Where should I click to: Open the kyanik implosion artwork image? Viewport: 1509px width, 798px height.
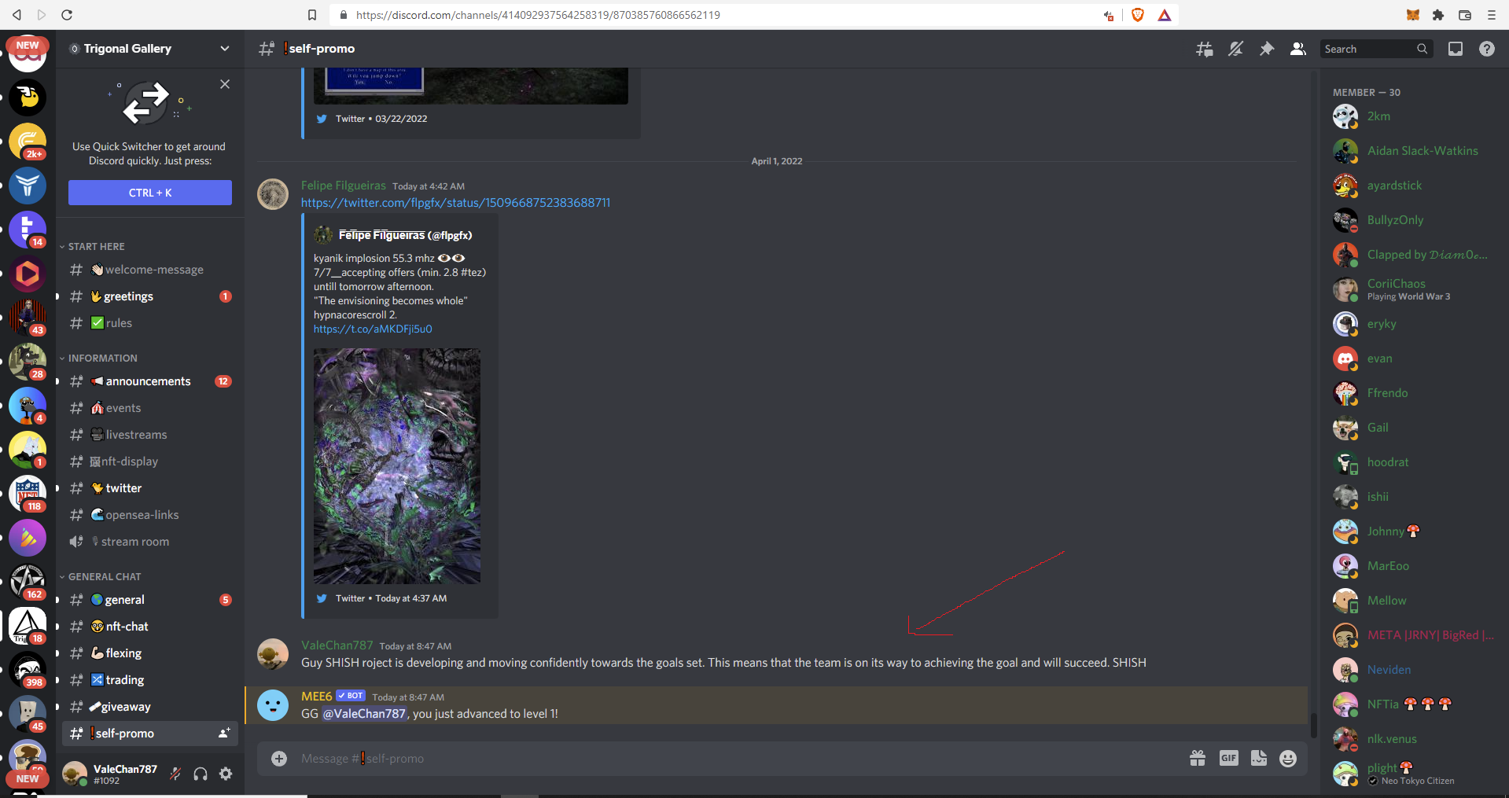click(397, 466)
